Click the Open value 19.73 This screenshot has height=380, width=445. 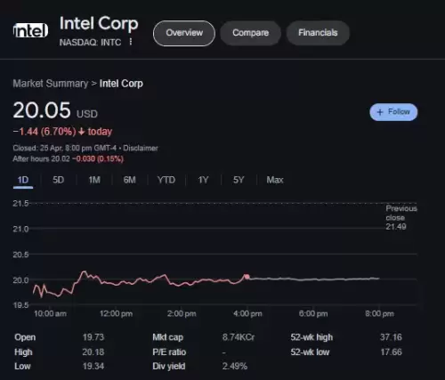pos(93,337)
